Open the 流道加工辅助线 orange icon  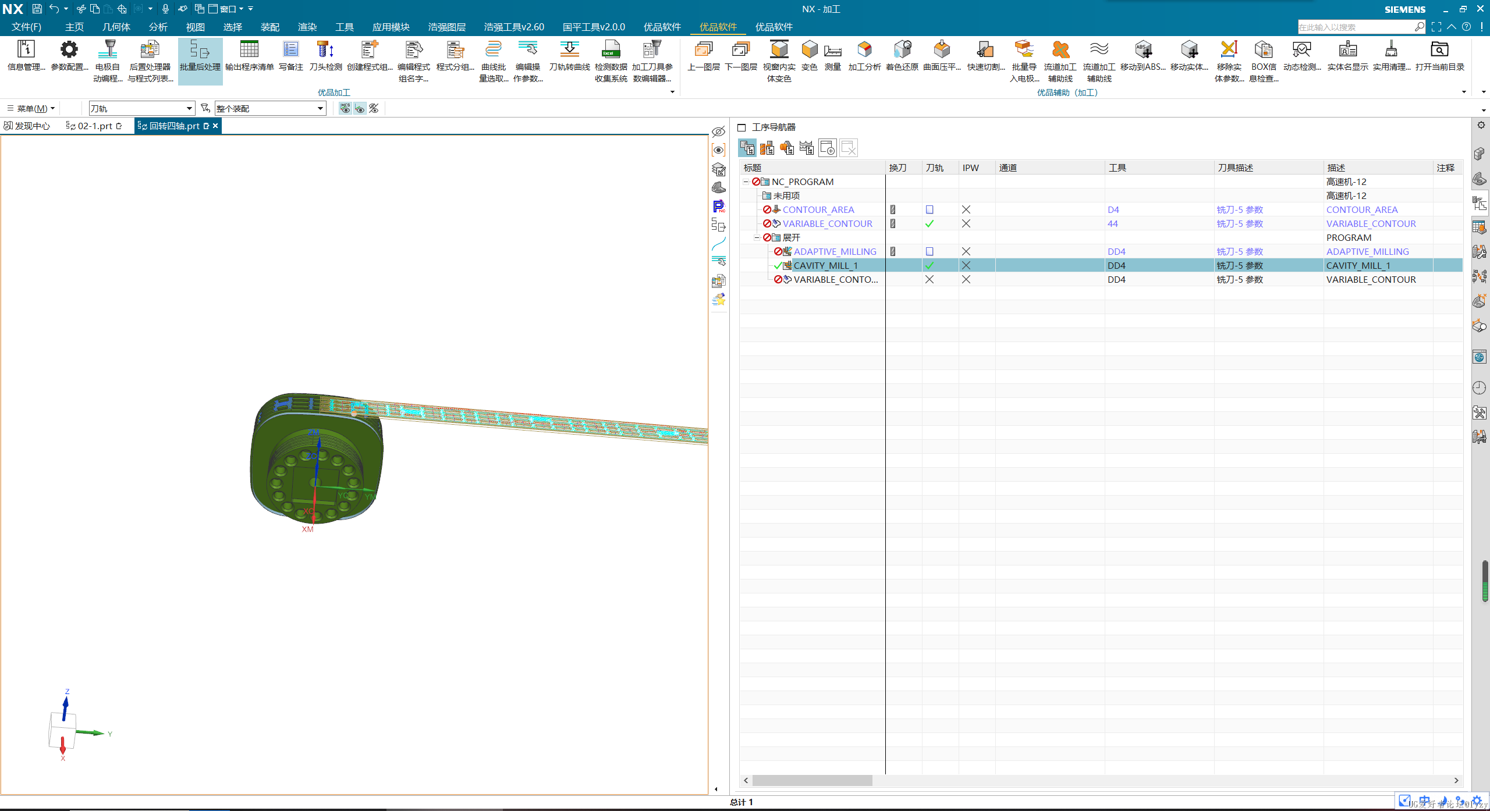(1060, 61)
